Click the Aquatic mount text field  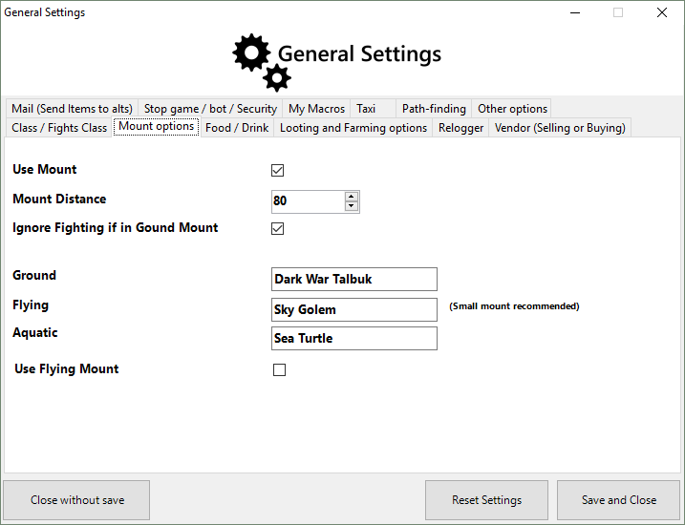point(353,338)
